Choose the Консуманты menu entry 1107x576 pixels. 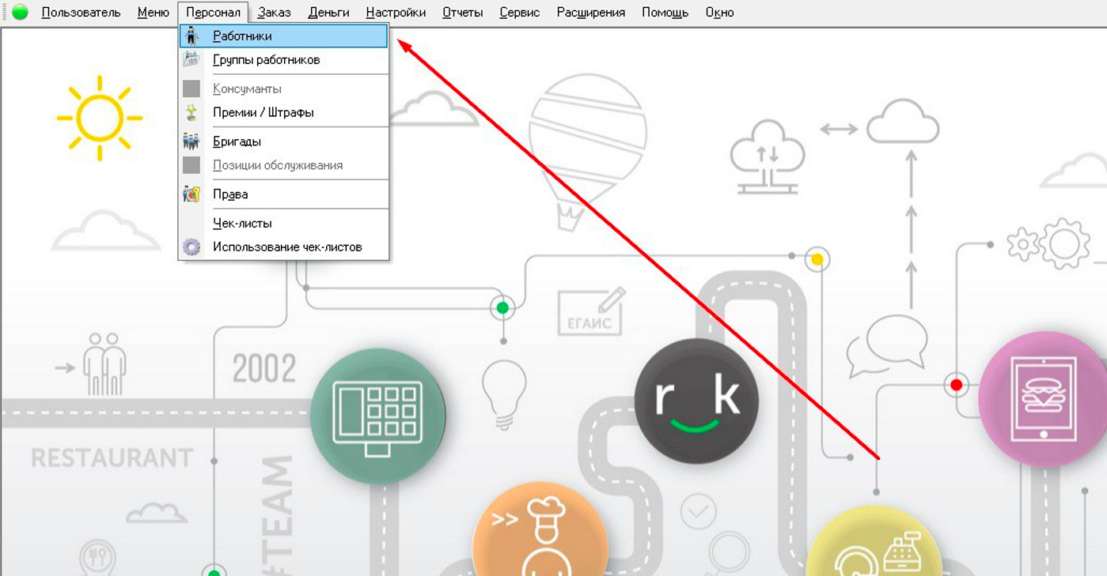pos(284,88)
